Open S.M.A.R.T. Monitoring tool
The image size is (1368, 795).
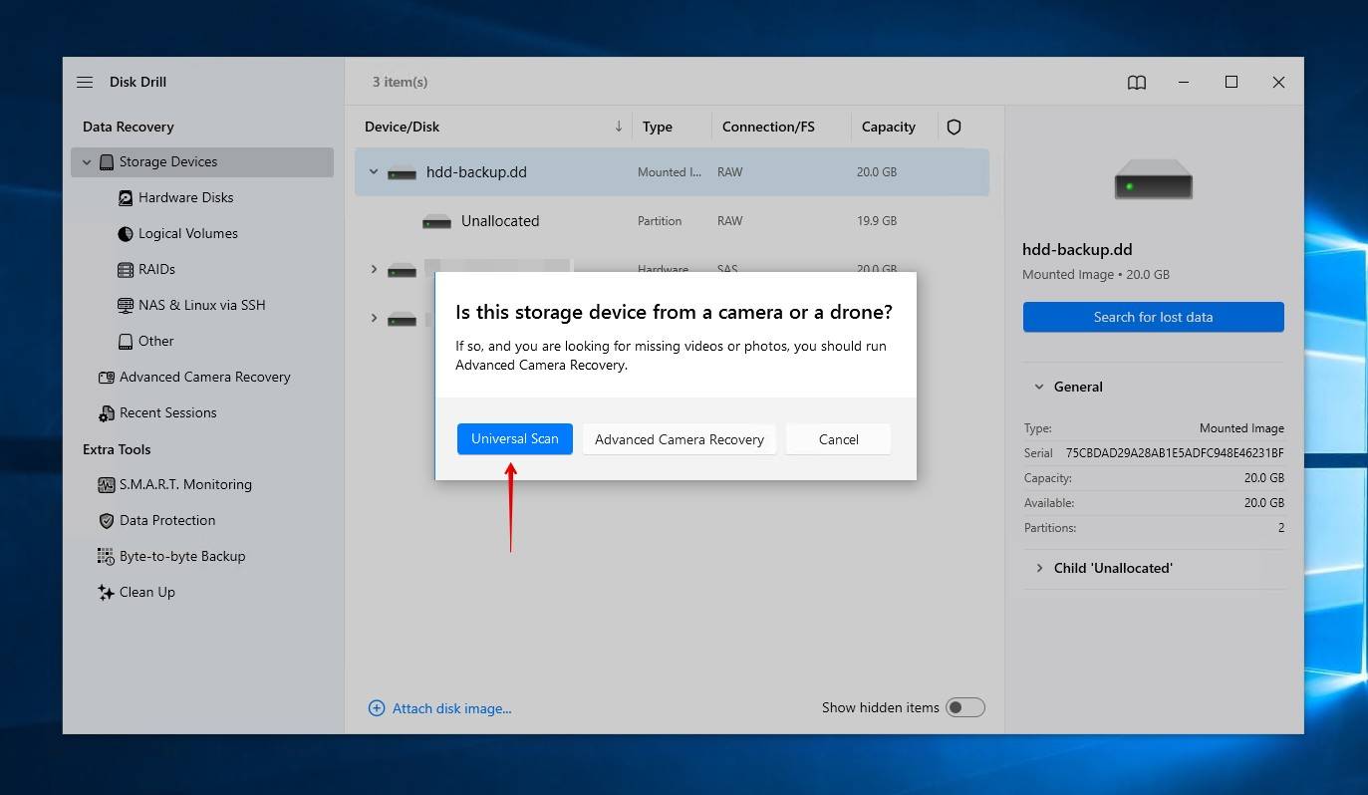pyautogui.click(x=184, y=484)
